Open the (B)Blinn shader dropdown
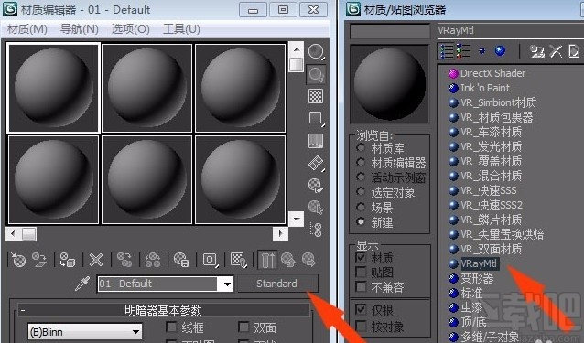The image size is (584, 343). (x=136, y=332)
